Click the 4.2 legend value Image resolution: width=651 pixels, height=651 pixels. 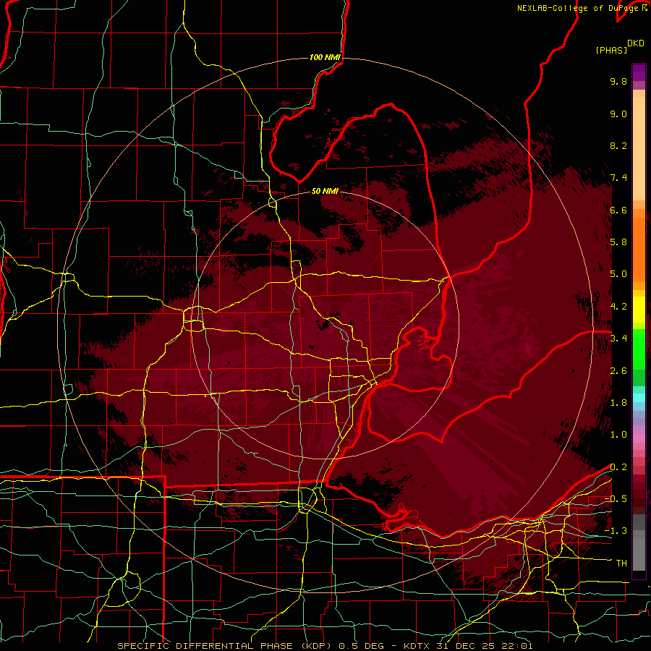tap(618, 307)
